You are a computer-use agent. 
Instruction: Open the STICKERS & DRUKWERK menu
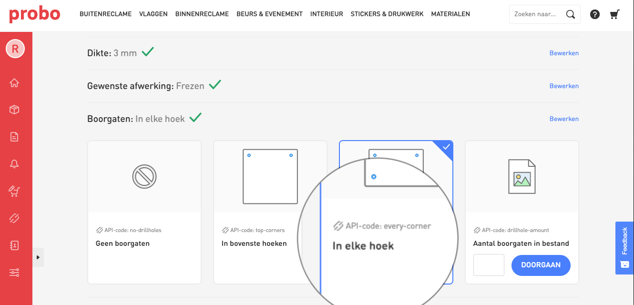(x=387, y=14)
